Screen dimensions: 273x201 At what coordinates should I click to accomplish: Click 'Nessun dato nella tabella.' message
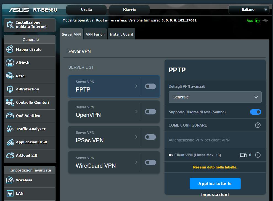tap(215, 167)
